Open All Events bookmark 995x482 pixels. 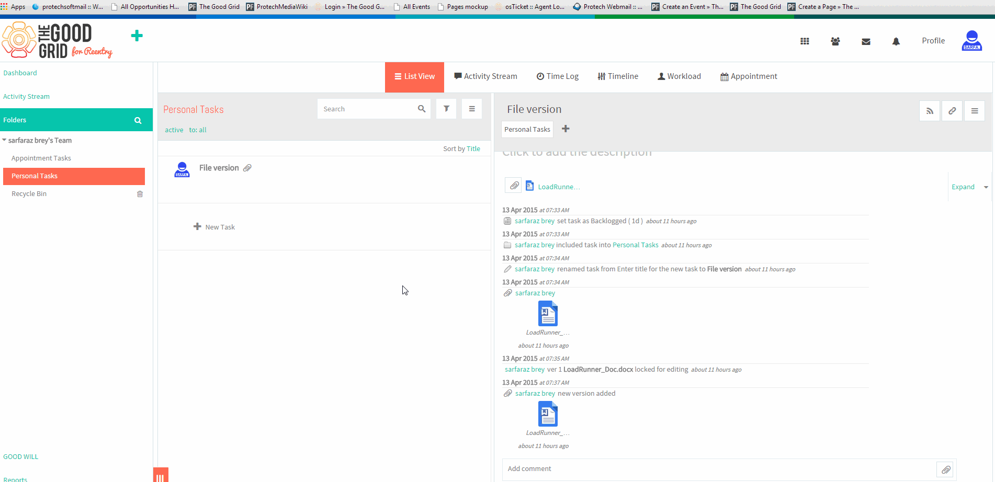(412, 7)
